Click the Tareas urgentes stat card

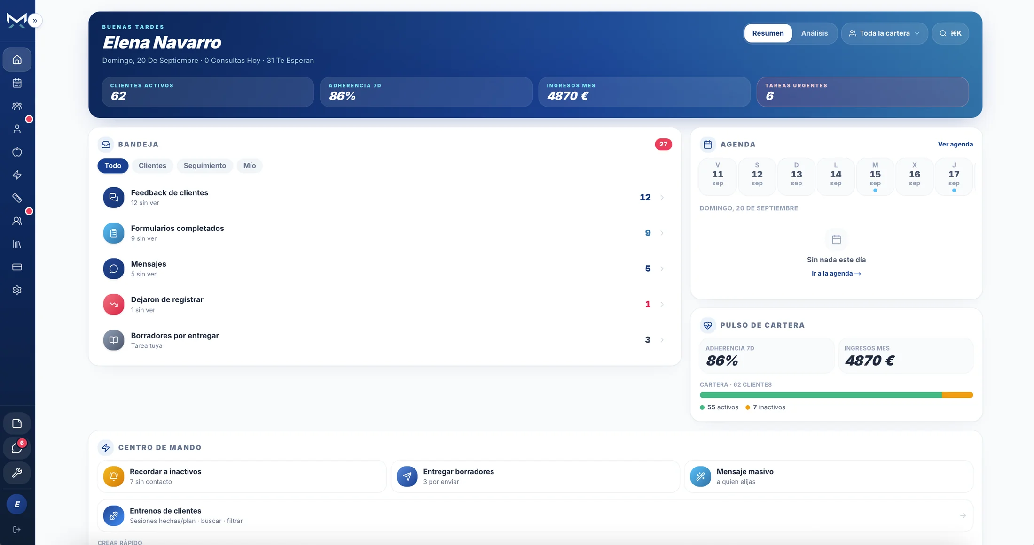click(x=862, y=92)
